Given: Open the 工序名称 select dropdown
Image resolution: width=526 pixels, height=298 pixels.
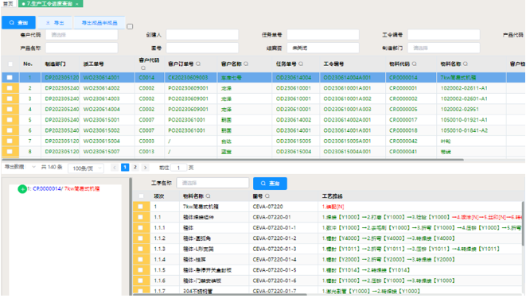Looking at the screenshot, I should tap(212, 183).
